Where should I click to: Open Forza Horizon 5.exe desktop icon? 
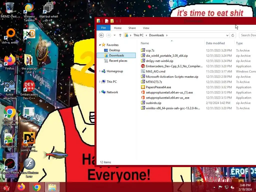coord(29,168)
